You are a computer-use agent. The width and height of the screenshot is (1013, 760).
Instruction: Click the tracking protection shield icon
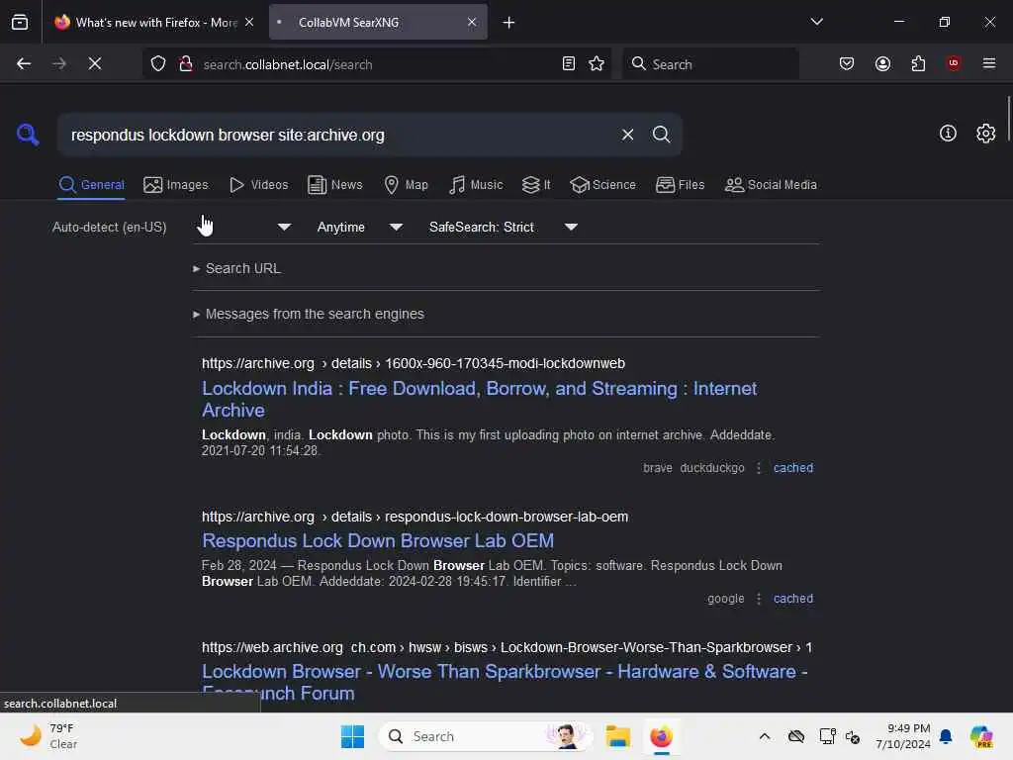click(x=158, y=64)
